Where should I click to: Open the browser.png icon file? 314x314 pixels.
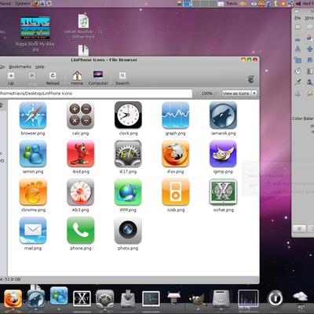(33, 115)
